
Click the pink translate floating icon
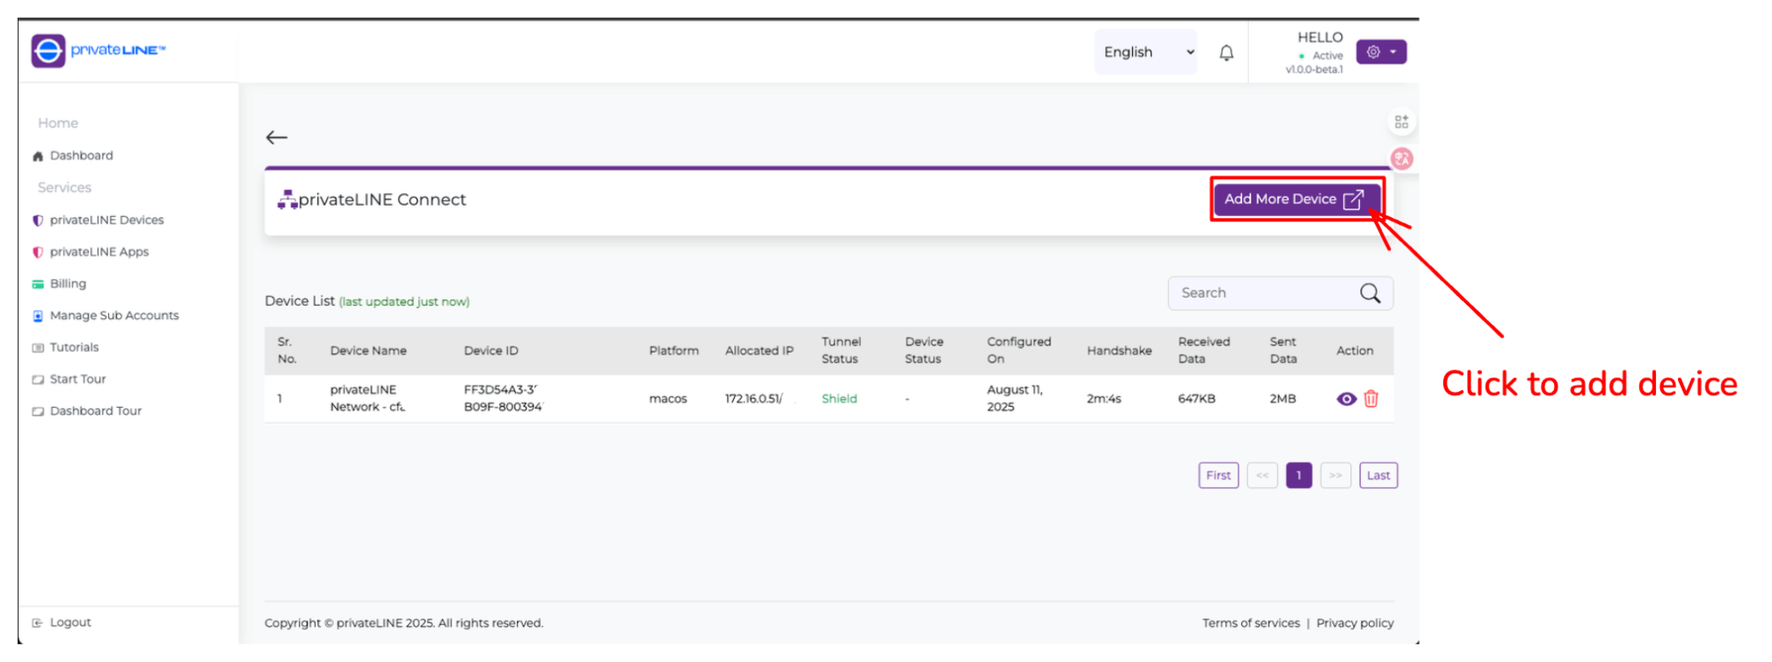click(x=1401, y=159)
